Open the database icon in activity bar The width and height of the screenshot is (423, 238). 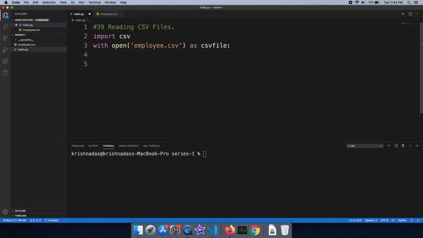[5, 73]
